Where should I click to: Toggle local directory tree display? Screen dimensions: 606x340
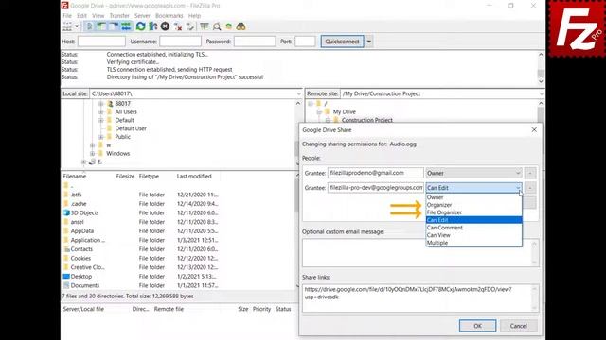pyautogui.click(x=101, y=26)
